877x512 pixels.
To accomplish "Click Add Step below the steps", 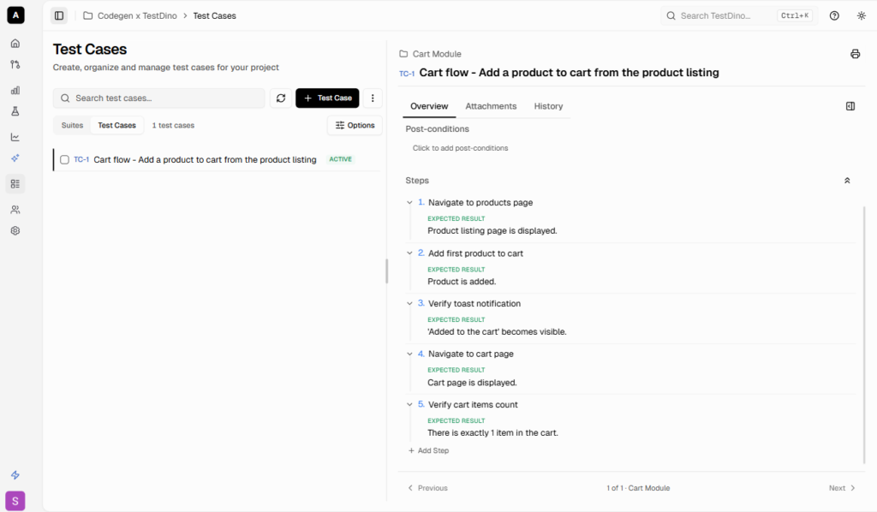I will click(x=428, y=450).
